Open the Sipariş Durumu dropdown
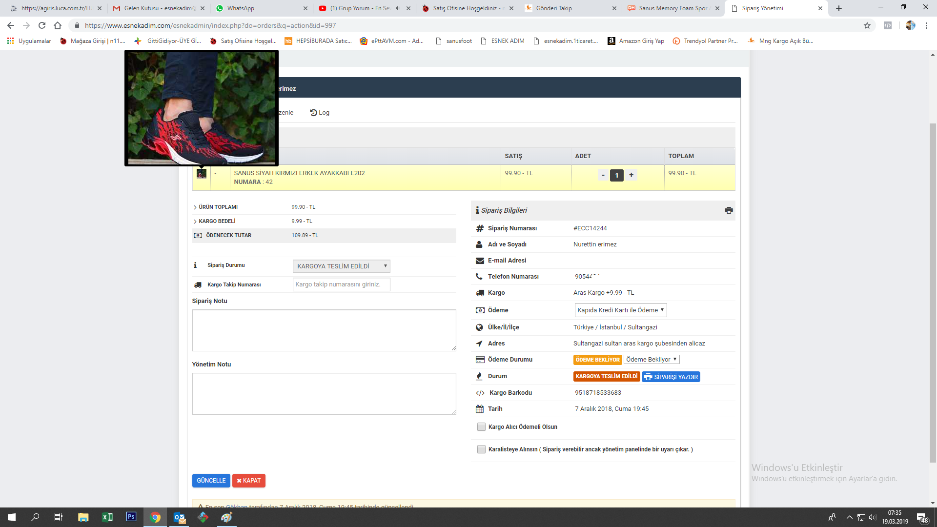 (341, 266)
